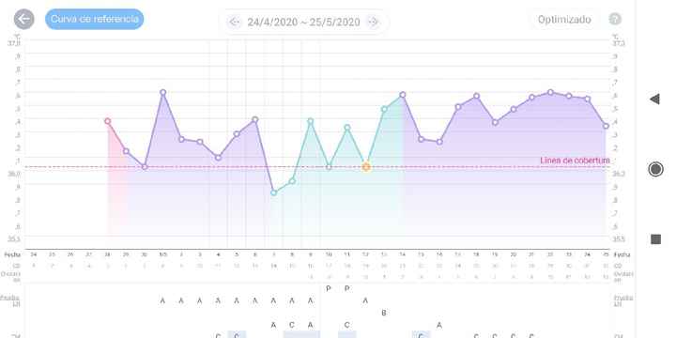Select the temperature point on day 18
This screenshot has height=338, width=676.
[476, 96]
